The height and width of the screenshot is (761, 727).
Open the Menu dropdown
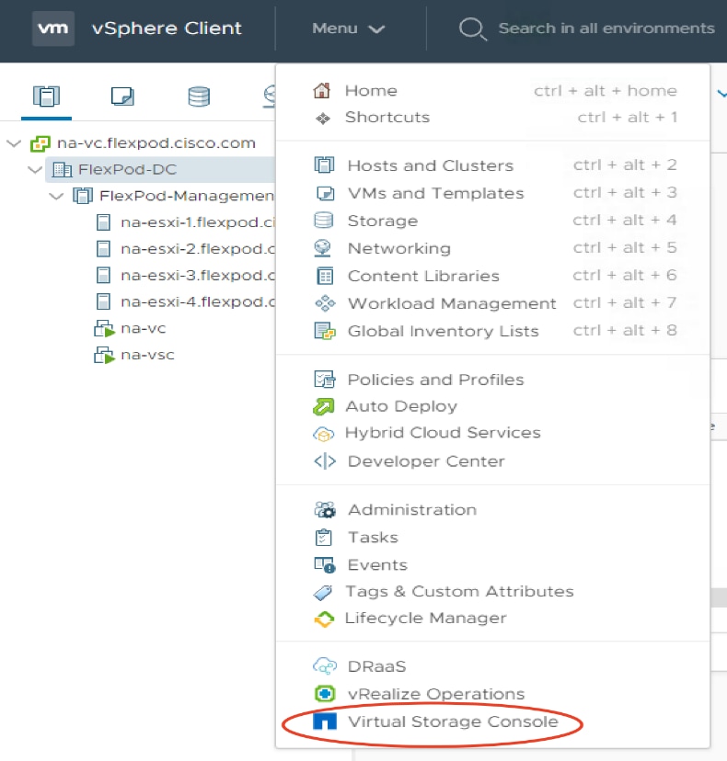[x=348, y=28]
